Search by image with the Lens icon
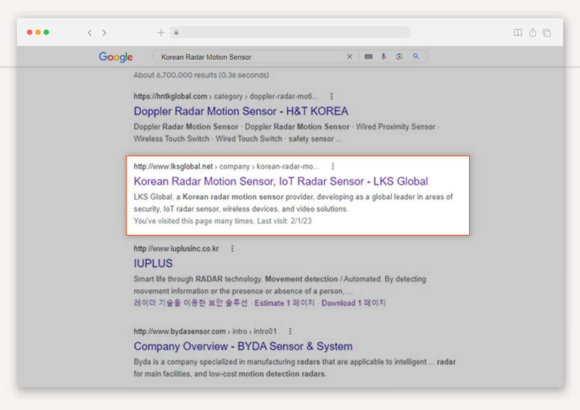 pos(399,56)
